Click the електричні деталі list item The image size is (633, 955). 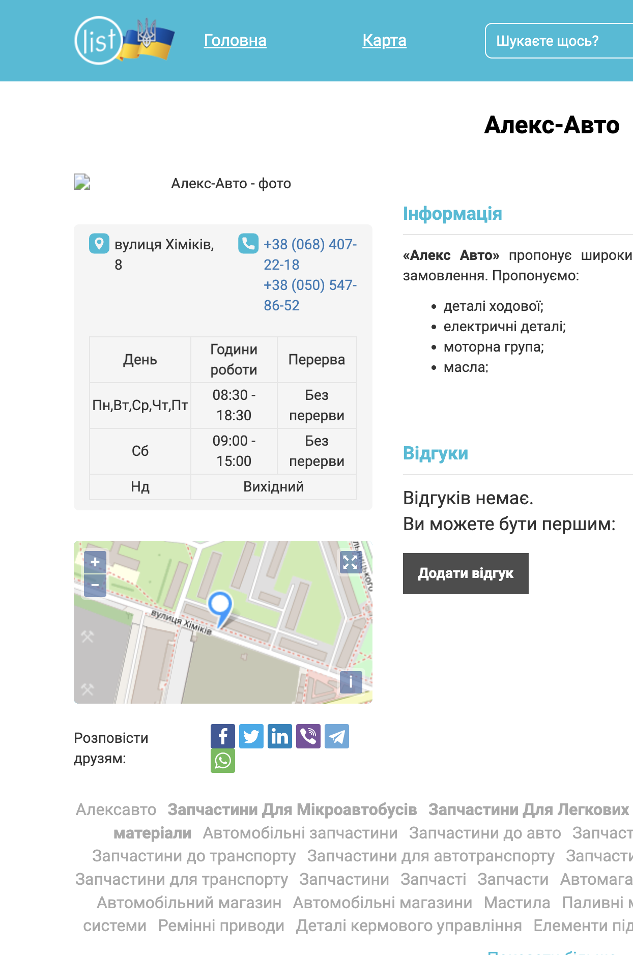pyautogui.click(x=505, y=327)
